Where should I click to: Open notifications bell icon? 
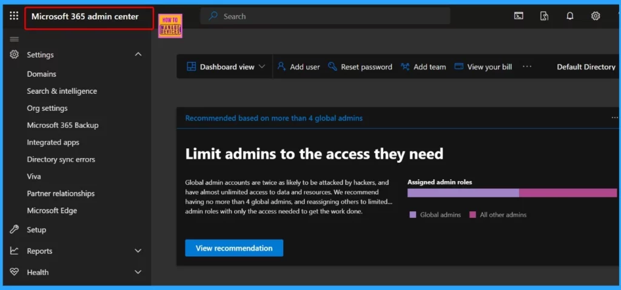click(570, 16)
